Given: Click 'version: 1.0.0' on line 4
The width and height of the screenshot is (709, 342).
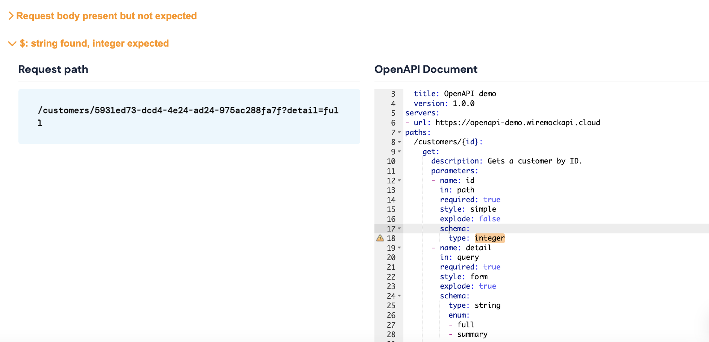Looking at the screenshot, I should (x=444, y=103).
